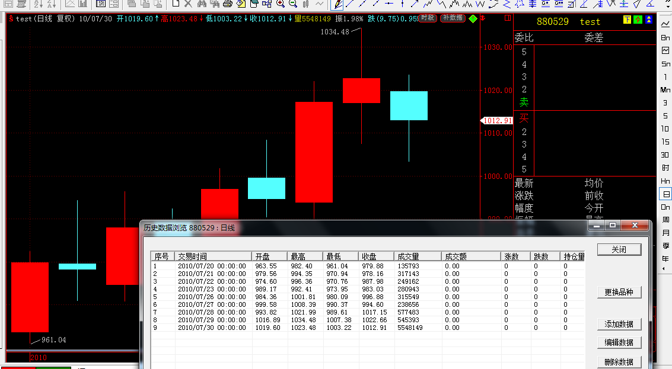Click the trend line icon in sidebar
672x369 pixels.
coord(665,24)
